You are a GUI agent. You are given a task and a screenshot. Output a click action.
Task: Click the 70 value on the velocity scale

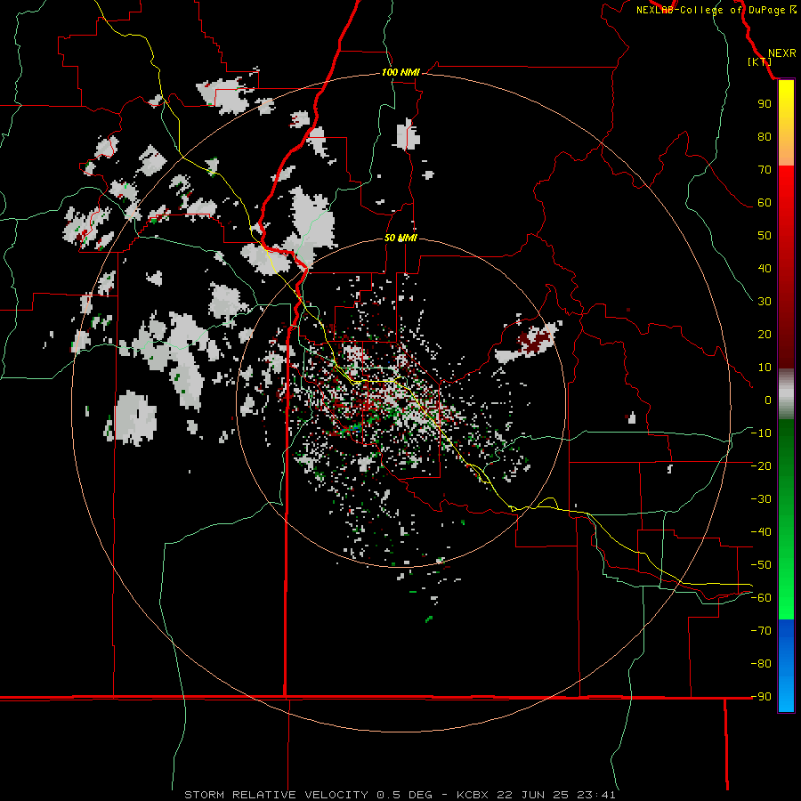(765, 170)
